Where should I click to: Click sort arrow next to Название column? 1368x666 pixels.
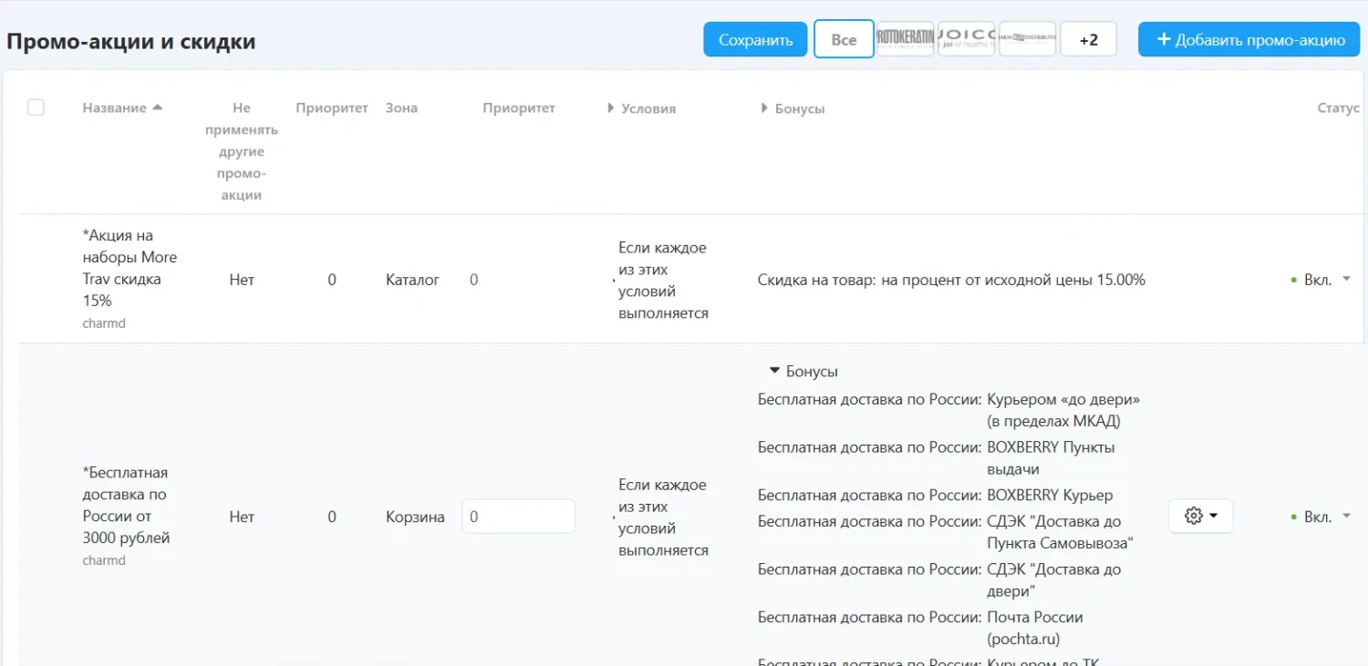tap(158, 108)
